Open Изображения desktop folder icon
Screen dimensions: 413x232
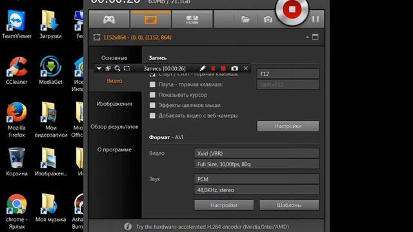51,162
